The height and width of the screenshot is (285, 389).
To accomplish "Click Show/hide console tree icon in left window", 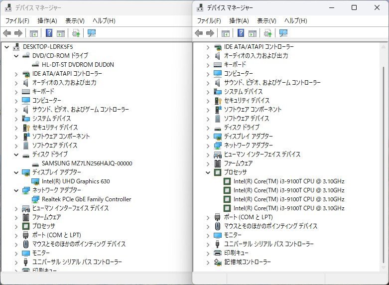I will (34, 33).
